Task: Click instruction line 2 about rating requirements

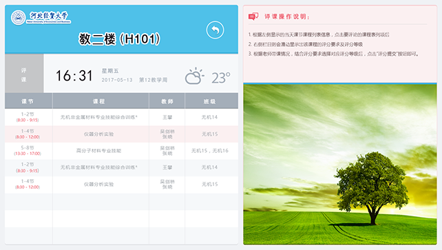Action: coord(305,44)
